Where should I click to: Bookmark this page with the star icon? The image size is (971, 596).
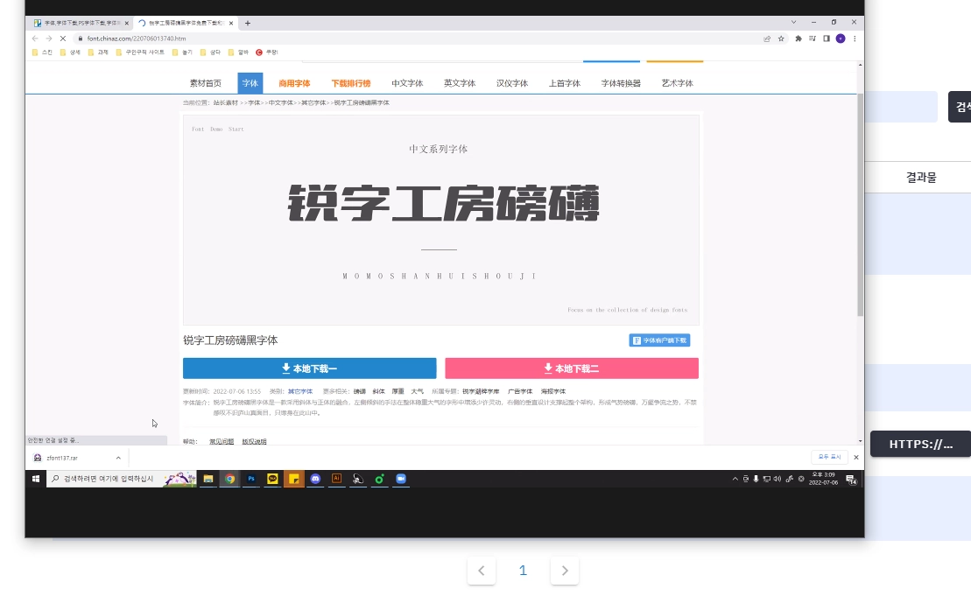782,39
